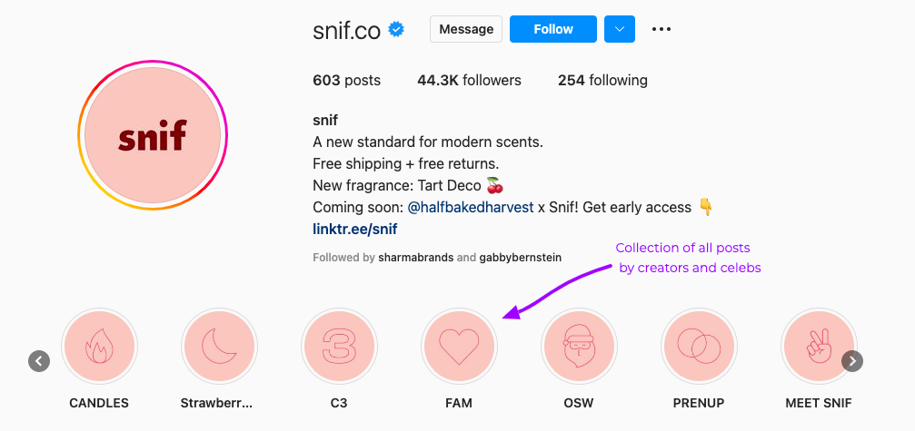Expand the suggested accounts chevron dropdown
The height and width of the screenshot is (431, 915).
[x=620, y=29]
